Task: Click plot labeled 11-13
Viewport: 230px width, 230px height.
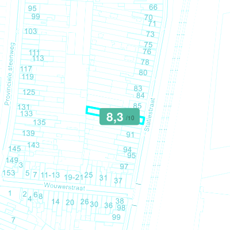Action: point(50,175)
